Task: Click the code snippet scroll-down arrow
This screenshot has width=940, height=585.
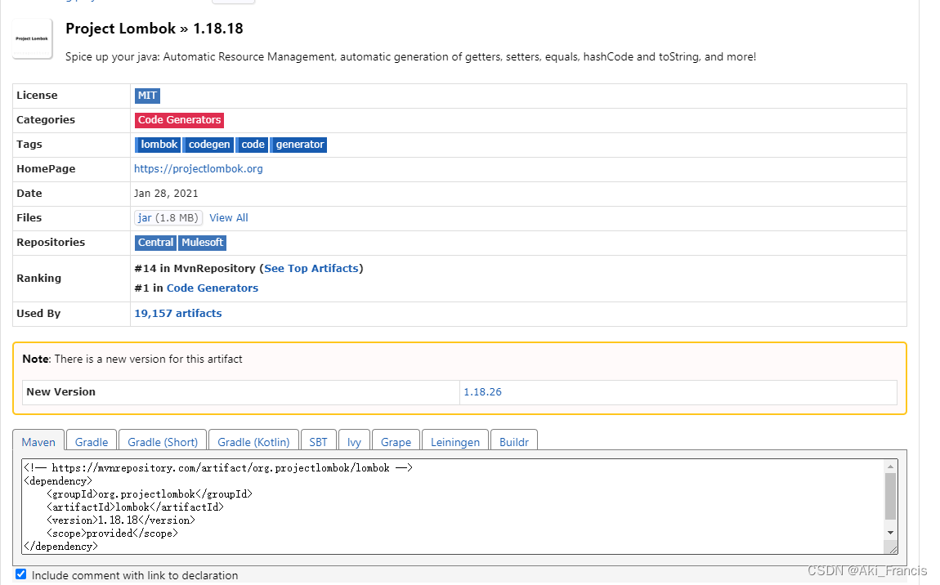Action: pyautogui.click(x=891, y=532)
